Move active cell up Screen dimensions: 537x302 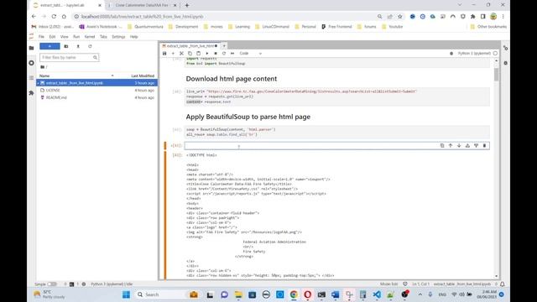[451, 145]
